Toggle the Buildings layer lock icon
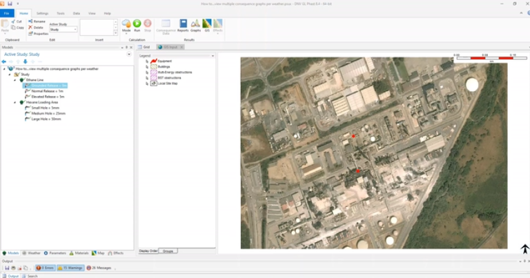 coord(147,67)
